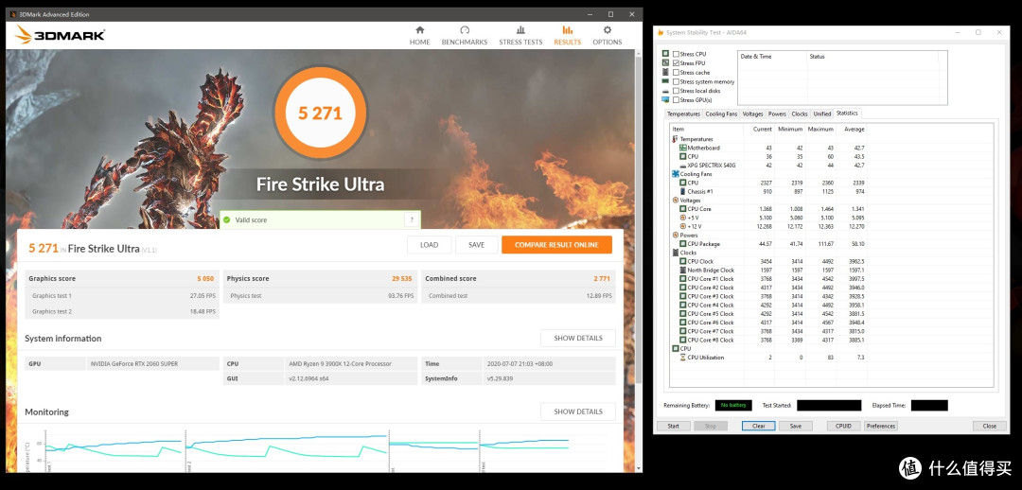Click the green Valid score checkmark icon

pos(225,220)
